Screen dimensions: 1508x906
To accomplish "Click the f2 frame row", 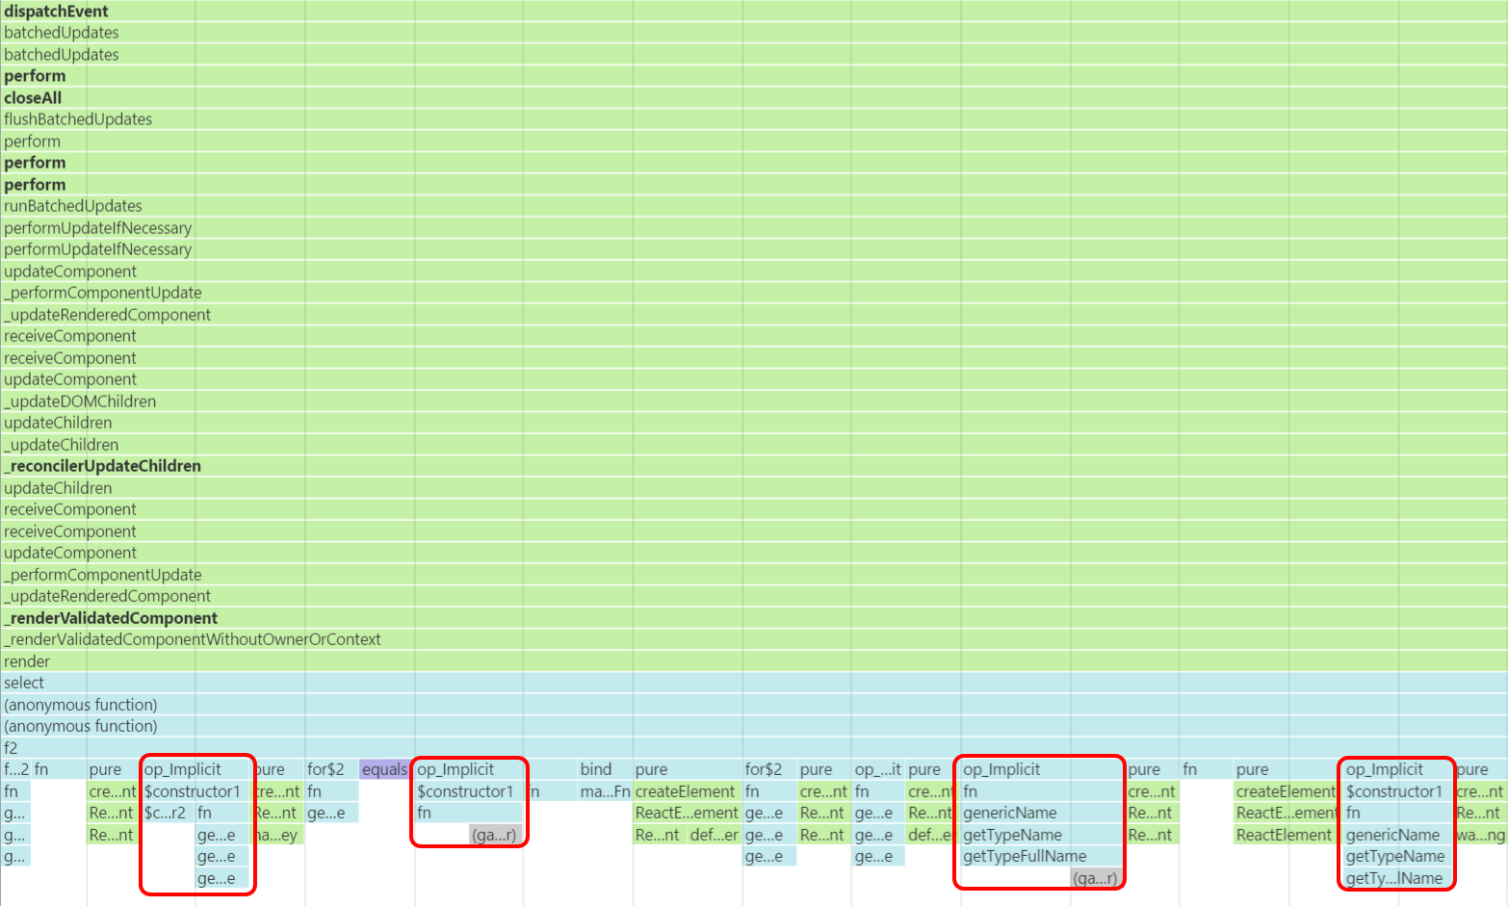I will [x=11, y=748].
